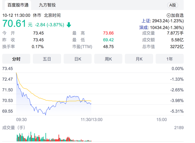The width and height of the screenshot is (195, 143).
Task: Open the 九方智投 tab
Action: tap(47, 5)
